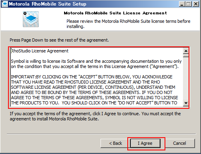This screenshot has height=154, width=201.
Task: Click the license scrollbar thumb
Action: coord(186,55)
